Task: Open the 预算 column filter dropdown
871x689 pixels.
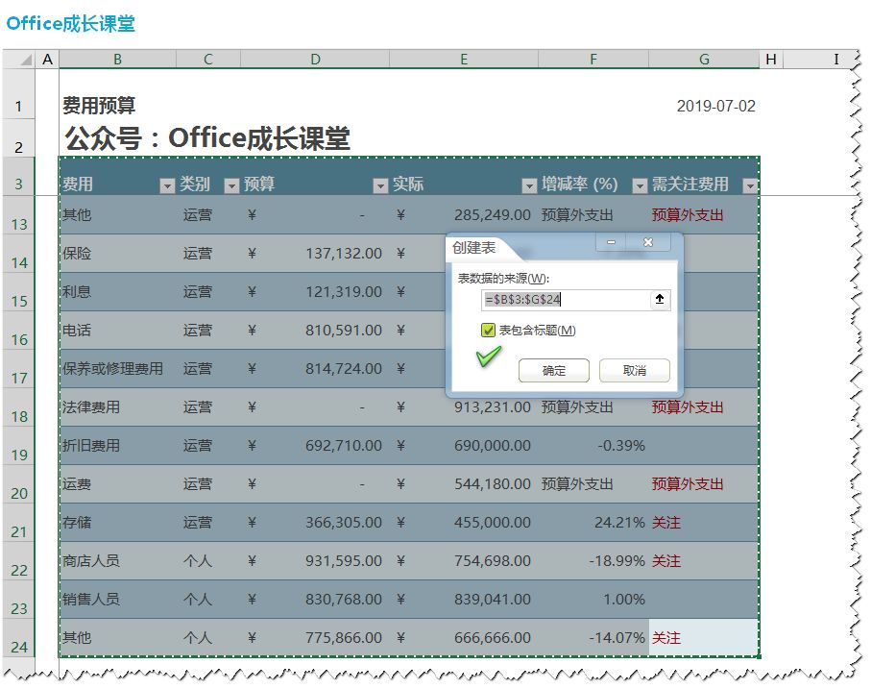Action: click(380, 185)
